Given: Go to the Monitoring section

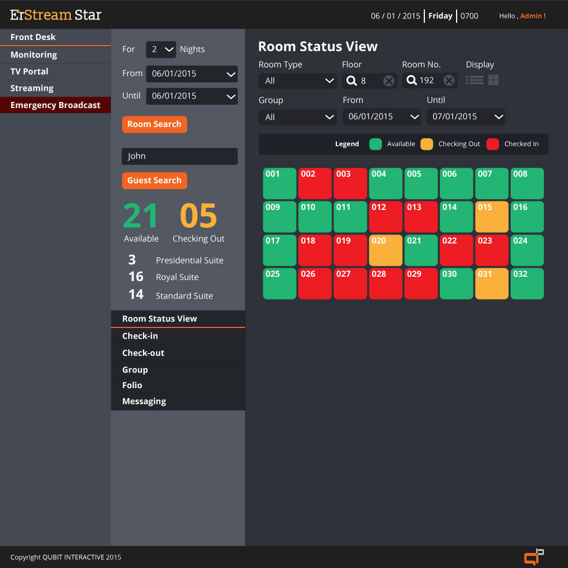Looking at the screenshot, I should [56, 55].
